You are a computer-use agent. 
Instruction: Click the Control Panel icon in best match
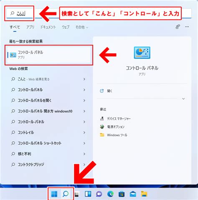coord(13,55)
